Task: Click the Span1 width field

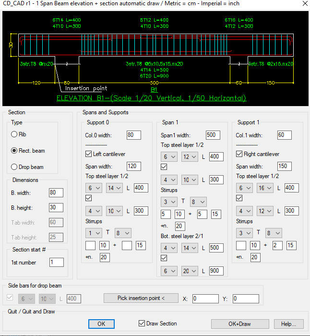Action: [213, 135]
